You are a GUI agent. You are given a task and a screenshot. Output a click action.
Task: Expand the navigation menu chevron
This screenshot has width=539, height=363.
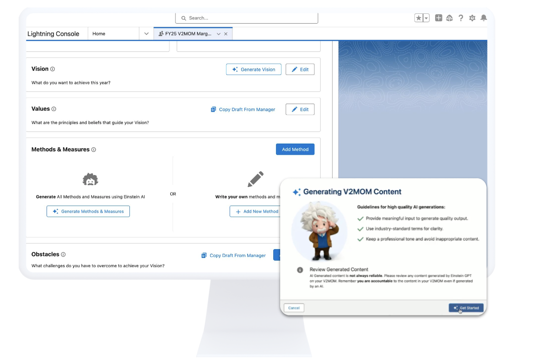click(146, 34)
